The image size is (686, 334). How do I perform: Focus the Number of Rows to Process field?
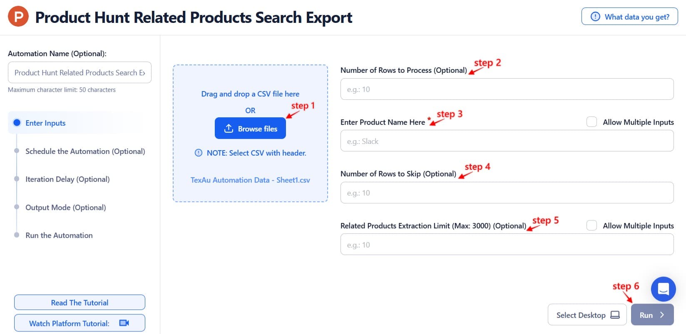click(507, 89)
